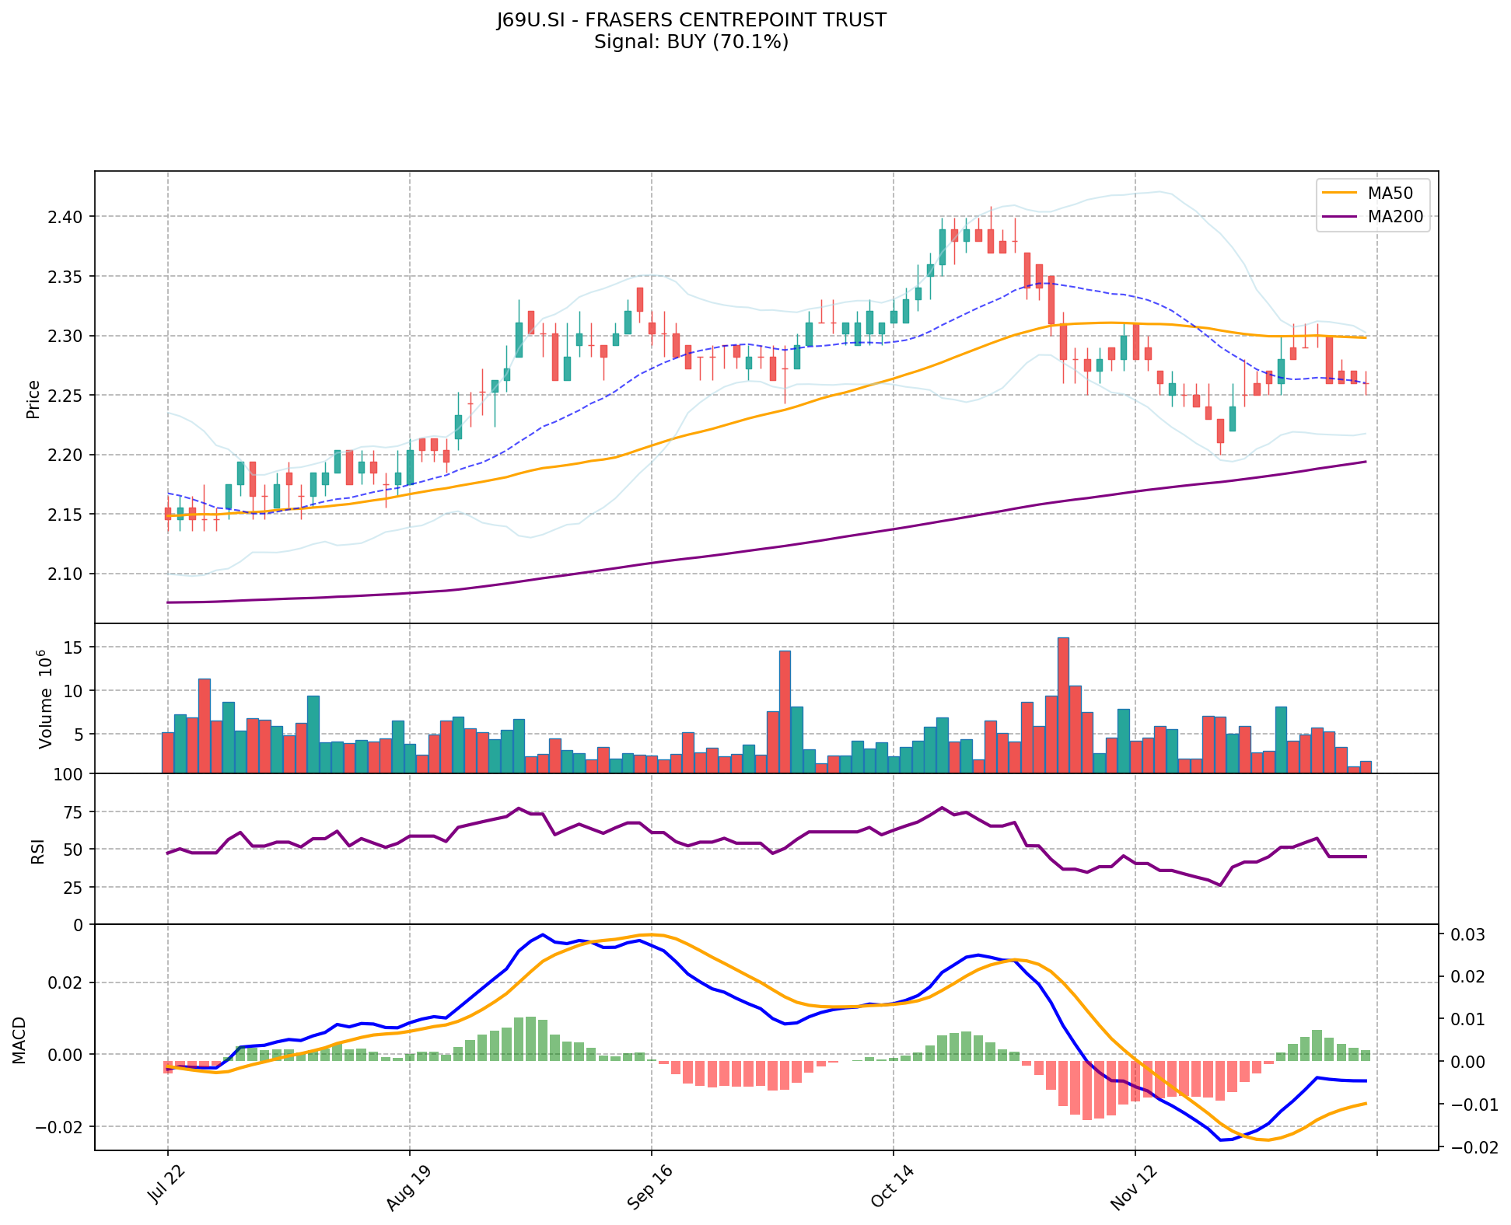Click the Oct 14 date axis label
The width and height of the screenshot is (1511, 1225).
tap(892, 1186)
